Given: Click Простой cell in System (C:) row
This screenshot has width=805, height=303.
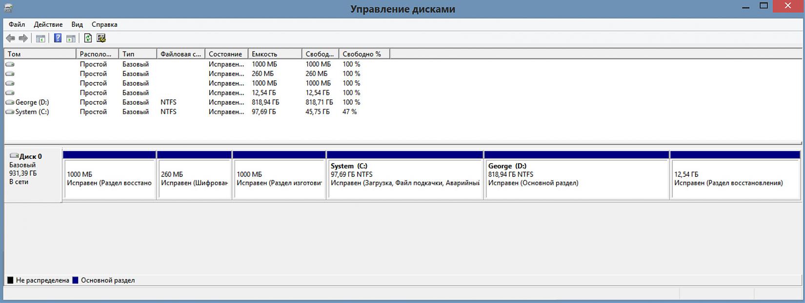Looking at the screenshot, I should pos(93,112).
